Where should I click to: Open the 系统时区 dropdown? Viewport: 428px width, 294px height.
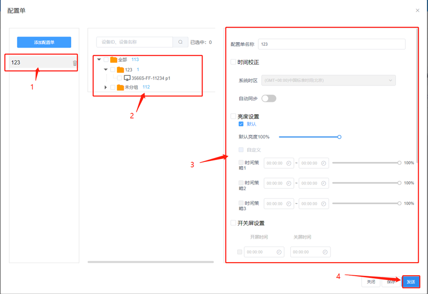(328, 80)
